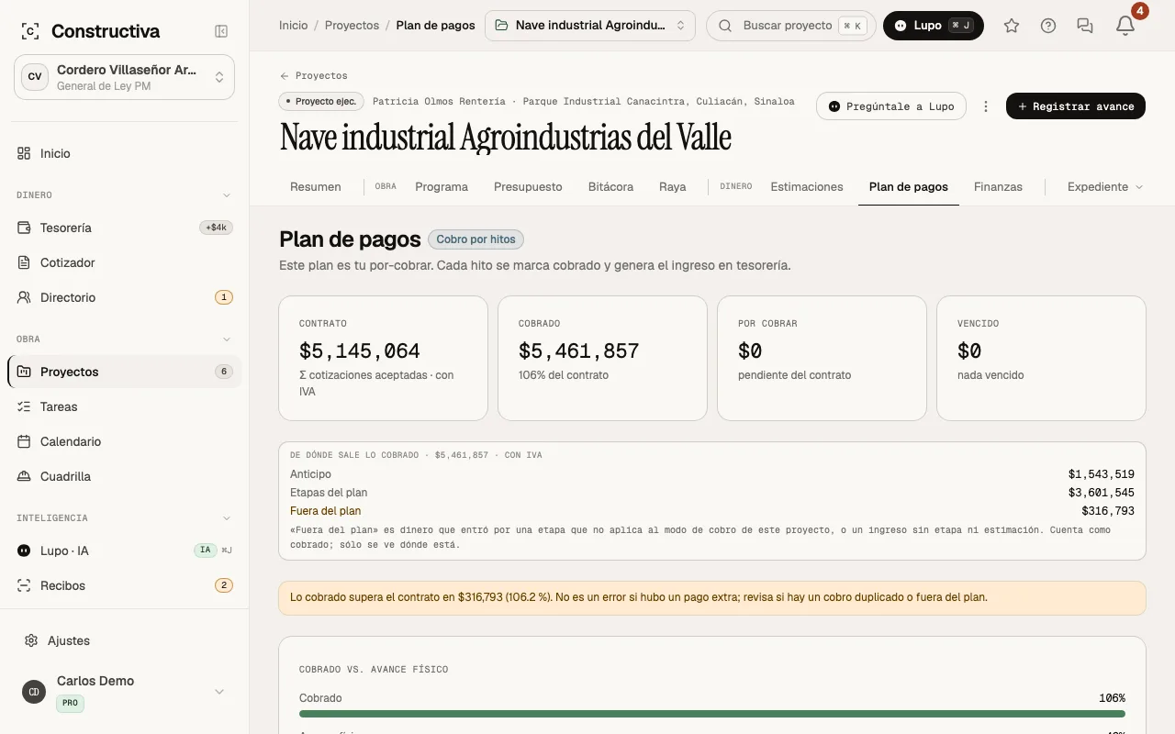Open the help question mark icon
The width and height of the screenshot is (1175, 734).
[1048, 26]
